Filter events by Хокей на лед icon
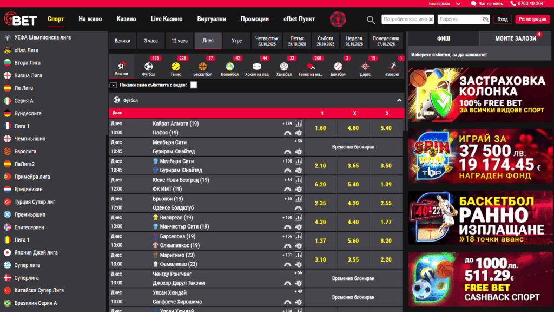 coord(256,68)
